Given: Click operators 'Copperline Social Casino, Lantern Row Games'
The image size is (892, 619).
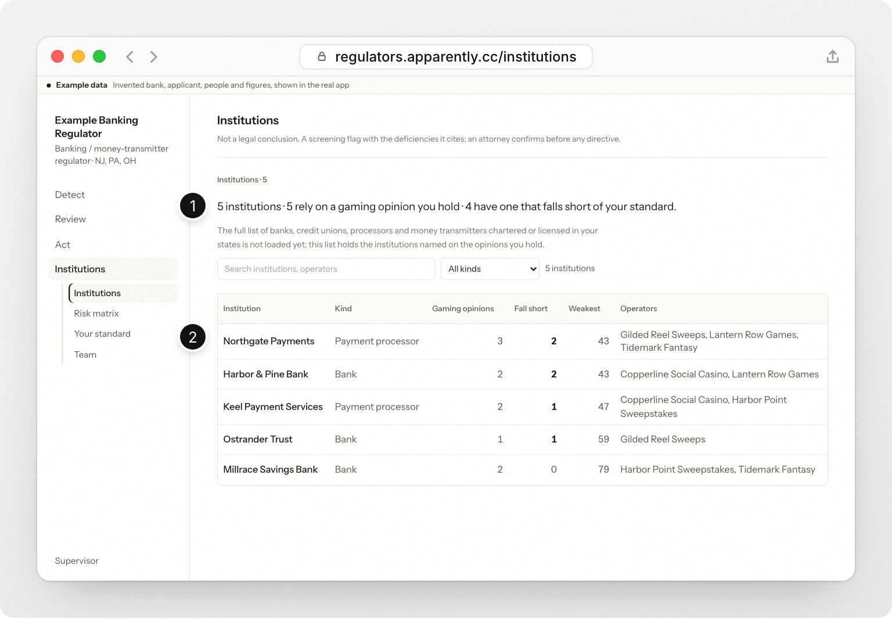Looking at the screenshot, I should click(x=720, y=375).
